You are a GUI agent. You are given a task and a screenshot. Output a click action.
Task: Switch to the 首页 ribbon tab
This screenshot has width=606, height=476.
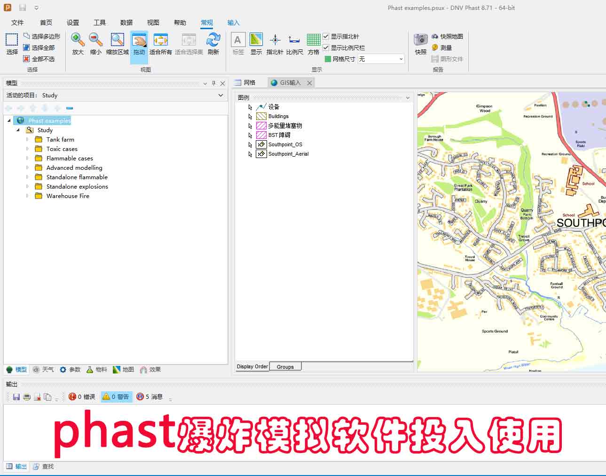[46, 23]
